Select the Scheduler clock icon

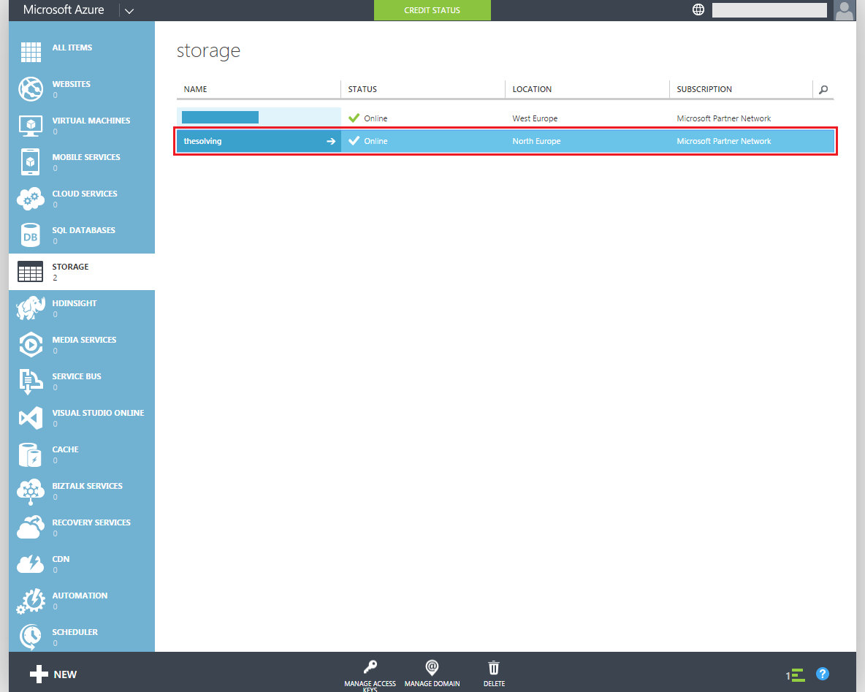[31, 637]
